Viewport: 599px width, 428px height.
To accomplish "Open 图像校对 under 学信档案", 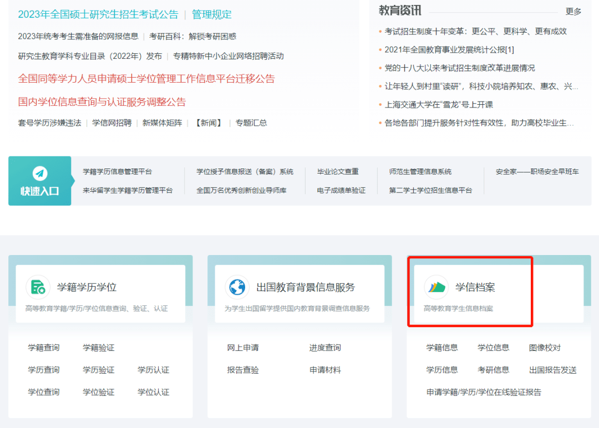I will point(545,348).
